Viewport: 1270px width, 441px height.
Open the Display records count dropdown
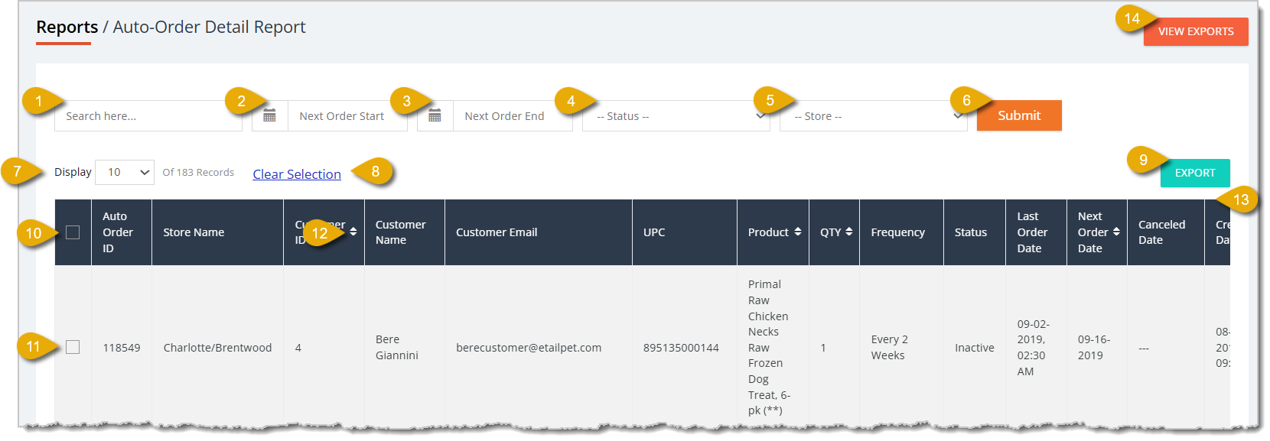point(125,173)
